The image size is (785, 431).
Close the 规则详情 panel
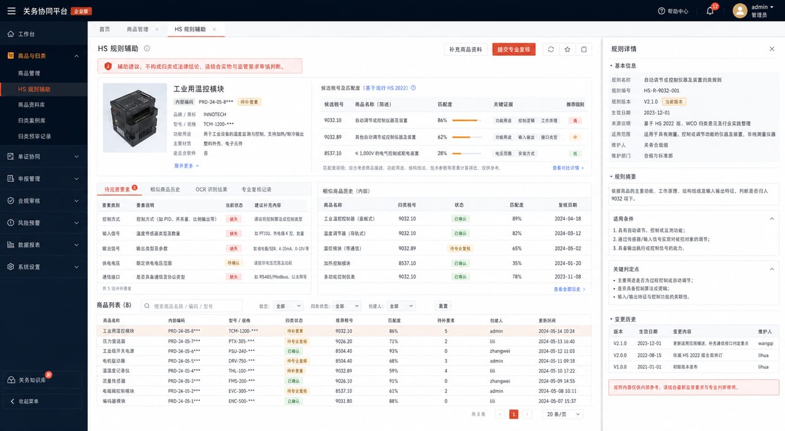coord(772,49)
